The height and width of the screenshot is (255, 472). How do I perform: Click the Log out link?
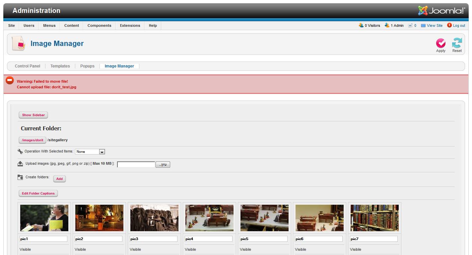point(459,25)
